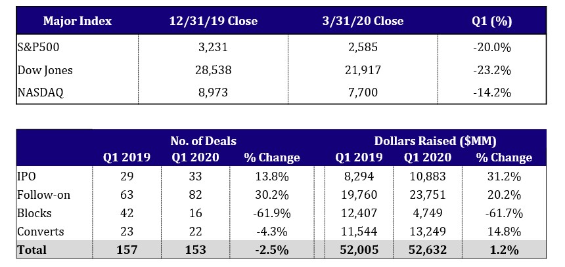Click the Total row label
Image resolution: width=565 pixels, height=267 pixels.
click(x=32, y=249)
